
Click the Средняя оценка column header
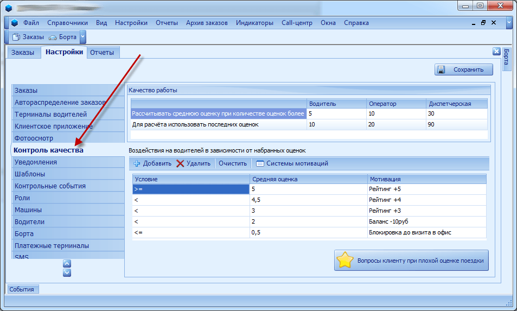pyautogui.click(x=309, y=179)
